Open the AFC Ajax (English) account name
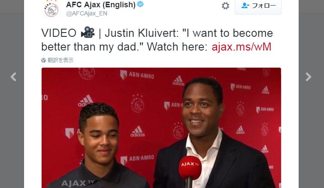The width and height of the screenshot is (324, 188). pos(100,5)
